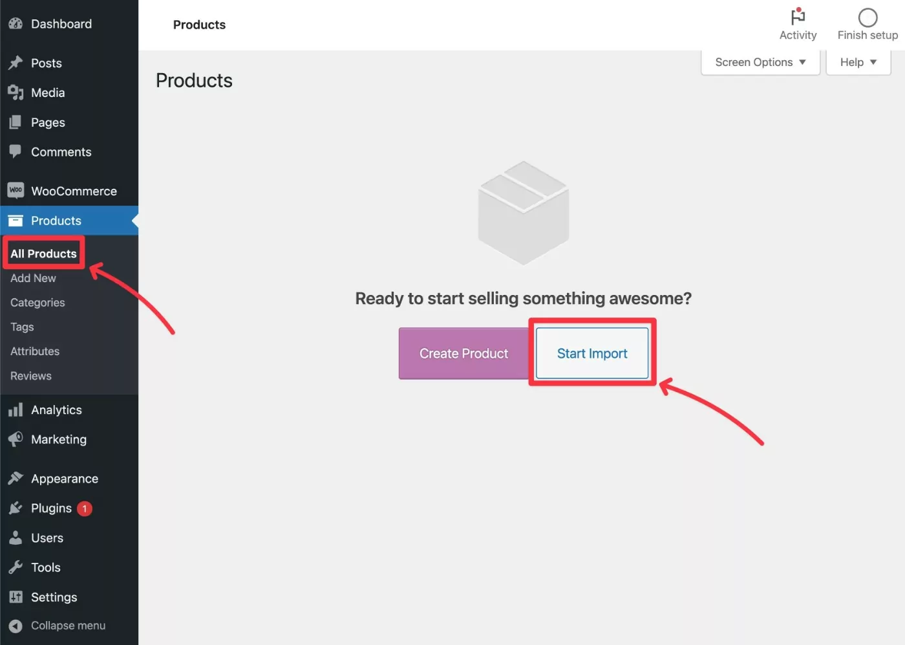Click the Tools wrench icon

(x=16, y=567)
